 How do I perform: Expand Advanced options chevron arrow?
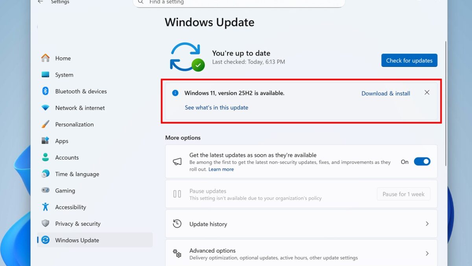[427, 254]
